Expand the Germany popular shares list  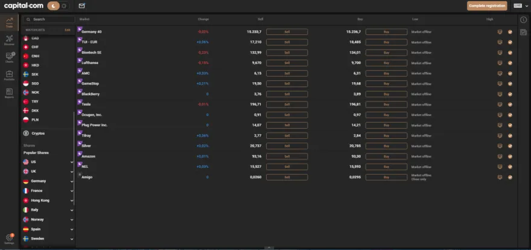click(72, 181)
